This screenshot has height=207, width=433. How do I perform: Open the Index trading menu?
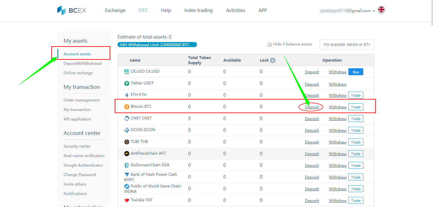pos(198,10)
